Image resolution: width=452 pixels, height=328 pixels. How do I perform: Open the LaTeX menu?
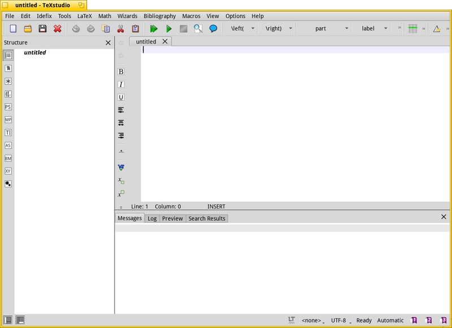pyautogui.click(x=84, y=16)
